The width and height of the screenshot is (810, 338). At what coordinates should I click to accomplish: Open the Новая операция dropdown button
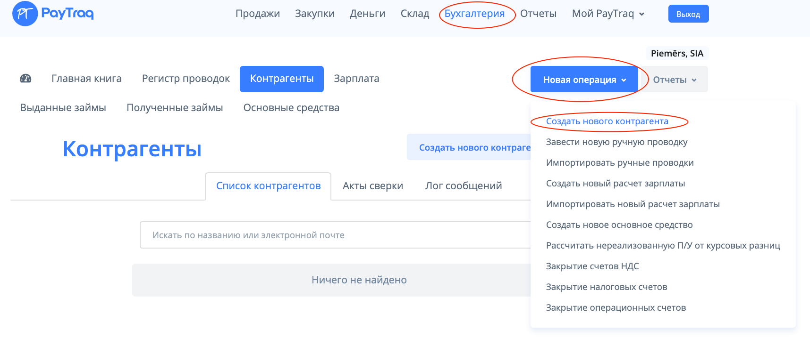tap(584, 80)
